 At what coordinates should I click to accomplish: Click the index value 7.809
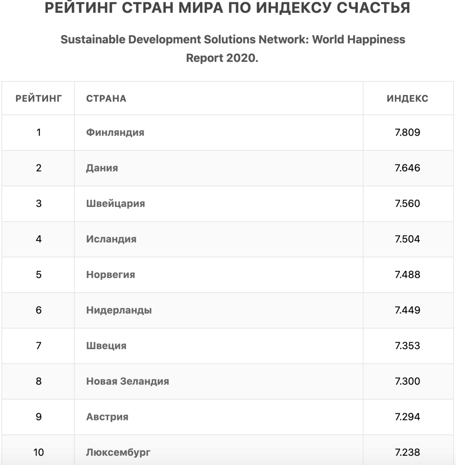click(x=408, y=133)
